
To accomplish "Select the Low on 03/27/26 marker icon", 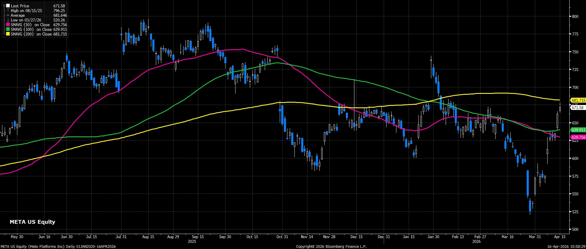I will point(8,20).
